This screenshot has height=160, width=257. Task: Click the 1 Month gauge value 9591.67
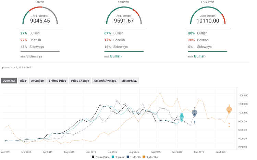(124, 20)
